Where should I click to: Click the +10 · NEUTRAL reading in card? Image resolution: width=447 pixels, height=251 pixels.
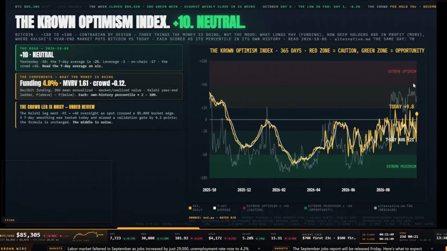37,55
